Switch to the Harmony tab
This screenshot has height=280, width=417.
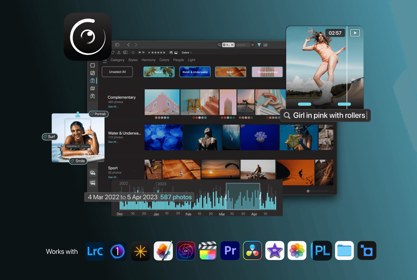149,60
